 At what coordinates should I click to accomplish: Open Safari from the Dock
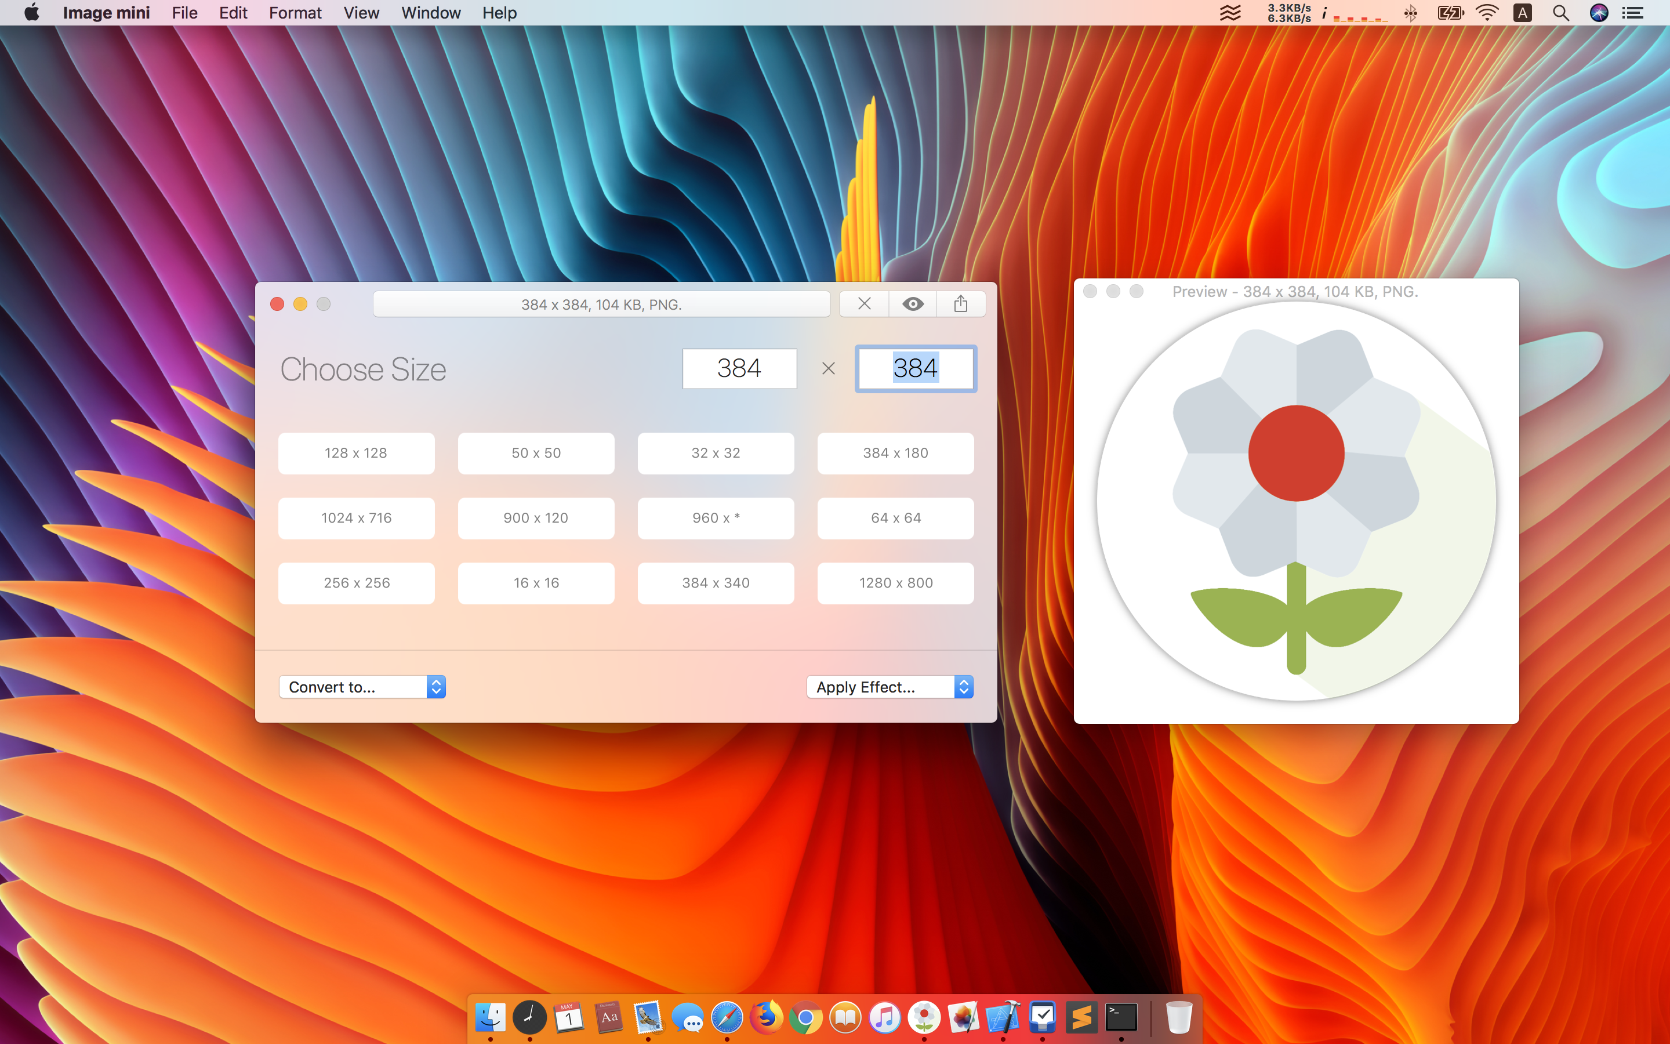[727, 1017]
